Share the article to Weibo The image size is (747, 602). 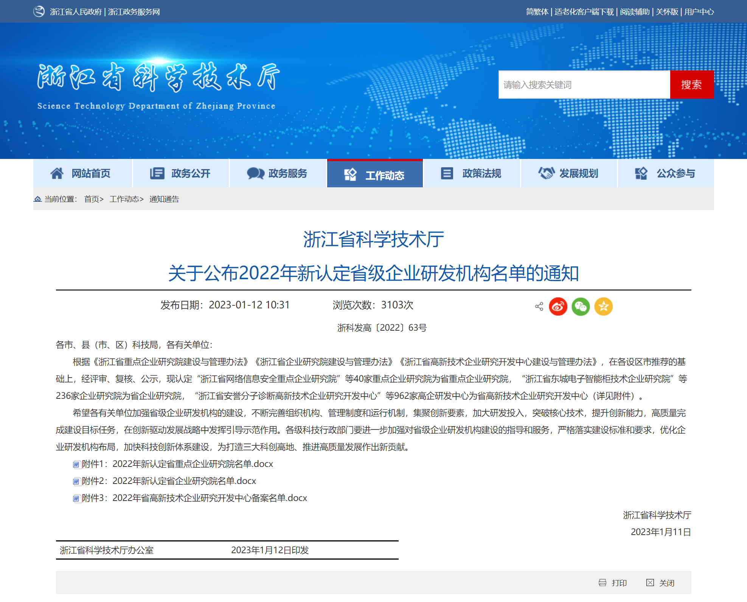click(558, 306)
